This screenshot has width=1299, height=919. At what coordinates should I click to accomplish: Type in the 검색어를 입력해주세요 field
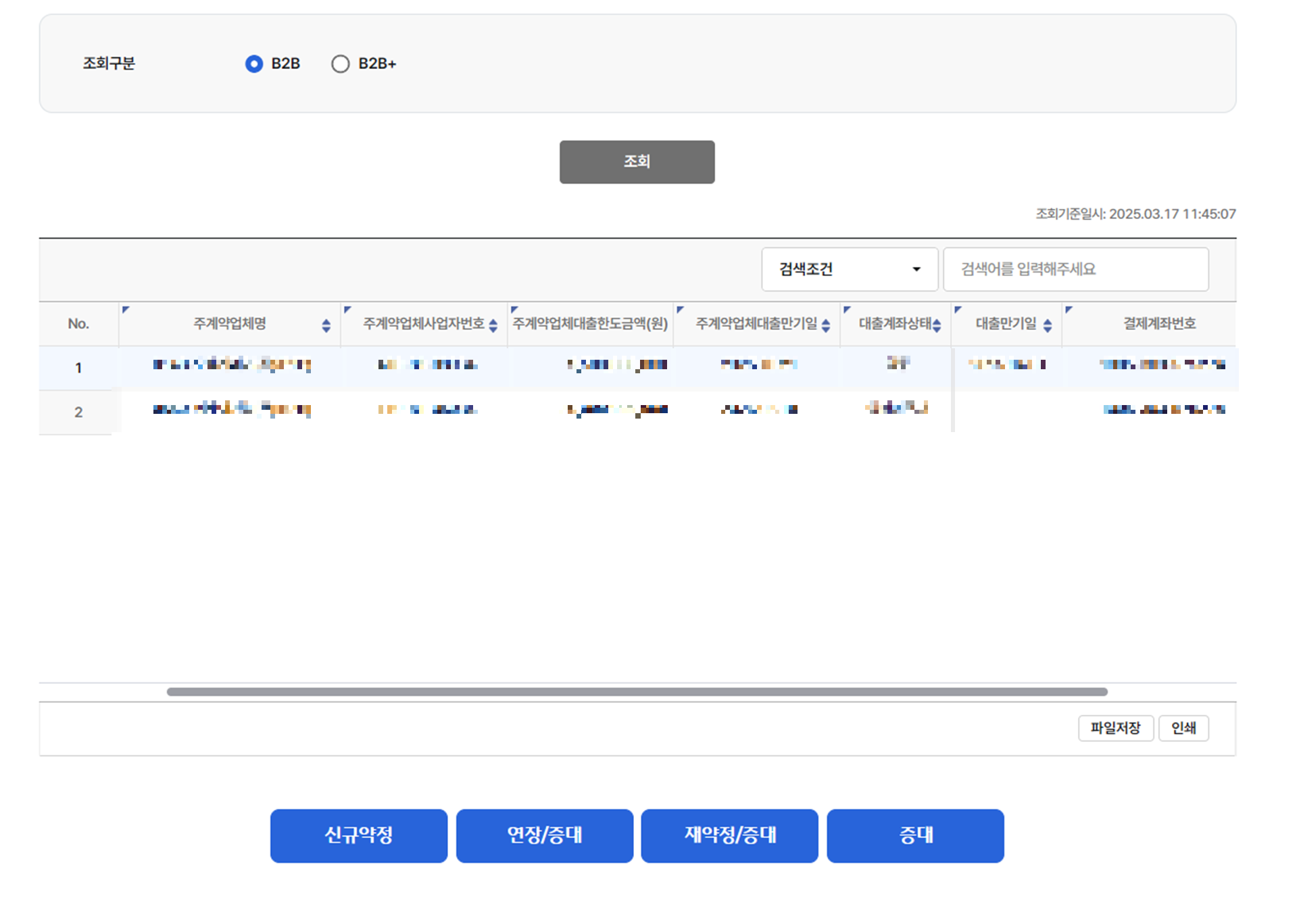pyautogui.click(x=1075, y=269)
